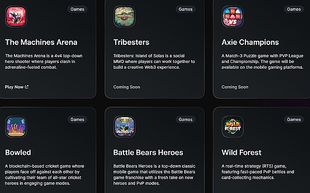Image resolution: width=310 pixels, height=193 pixels.
Task: Click external link icon beside Play Now
Action: point(27,87)
